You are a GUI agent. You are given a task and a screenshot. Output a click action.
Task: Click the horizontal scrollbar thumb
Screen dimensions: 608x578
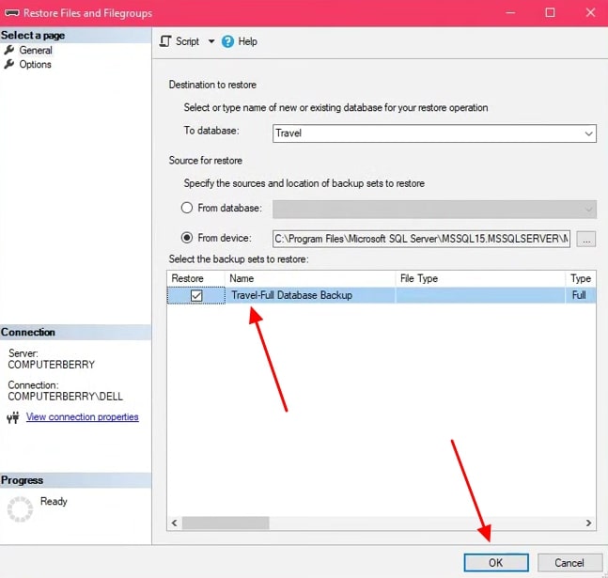pyautogui.click(x=226, y=523)
